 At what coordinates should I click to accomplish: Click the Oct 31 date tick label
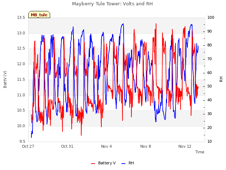pyautogui.click(x=67, y=146)
